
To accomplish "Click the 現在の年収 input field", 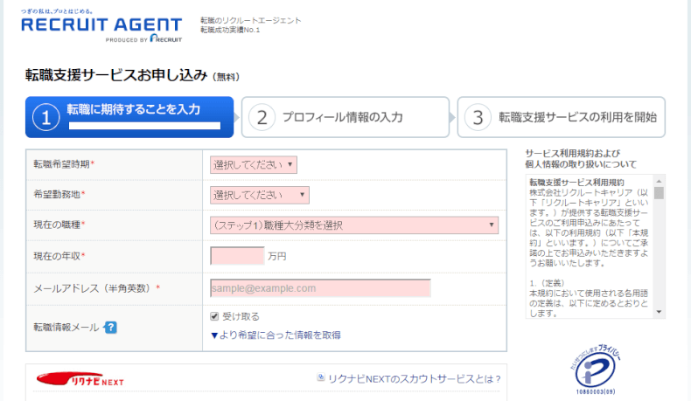I will [x=238, y=256].
